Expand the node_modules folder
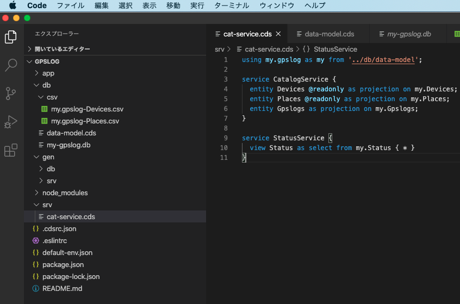This screenshot has height=304, width=460. point(36,193)
